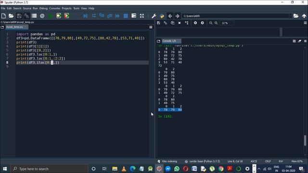Step to the next line in debugger
The height and width of the screenshot is (173, 308).
pyautogui.click(x=94, y=16)
